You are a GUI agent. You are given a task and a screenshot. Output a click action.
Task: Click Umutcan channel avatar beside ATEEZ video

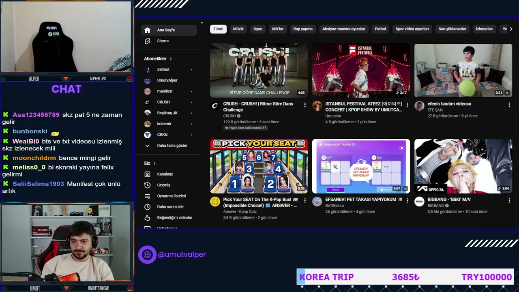tap(317, 106)
